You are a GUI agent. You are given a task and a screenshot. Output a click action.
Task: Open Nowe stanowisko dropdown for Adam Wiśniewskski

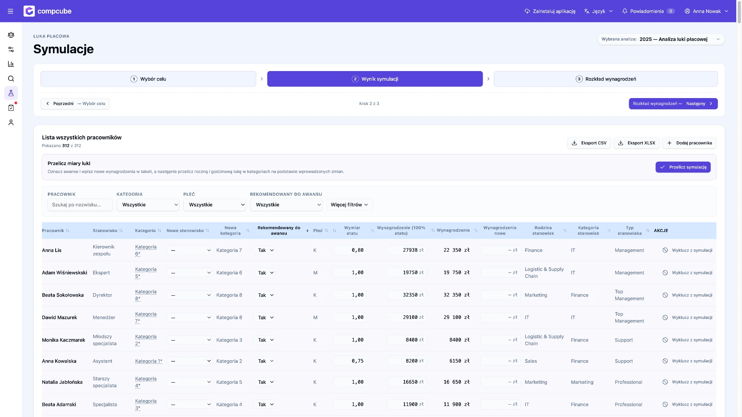[189, 273]
